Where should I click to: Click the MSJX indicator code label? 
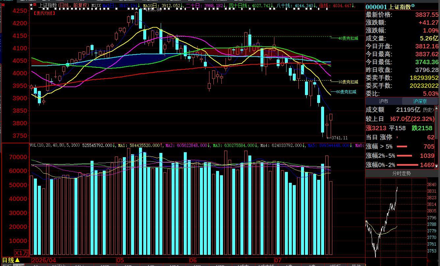pos(96,6)
